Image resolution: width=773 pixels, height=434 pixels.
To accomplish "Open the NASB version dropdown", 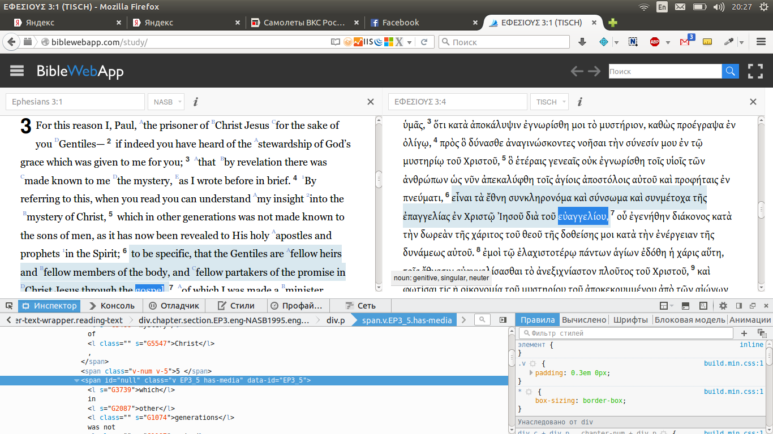I will 166,102.
